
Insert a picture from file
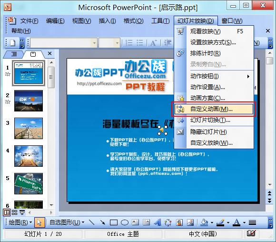190,222
